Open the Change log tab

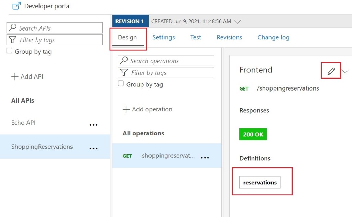(273, 37)
